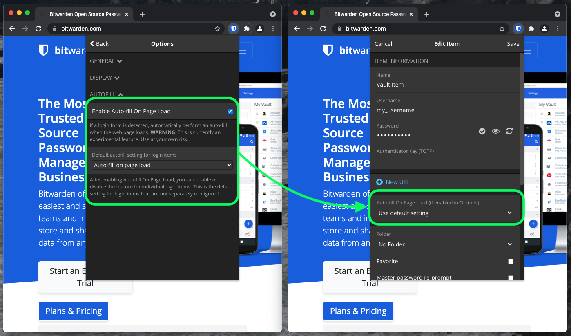The height and width of the screenshot is (336, 571).
Task: Click Name field with Vault Item
Action: point(445,80)
